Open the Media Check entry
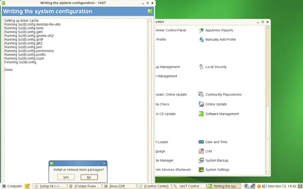303x189 pixels. pos(162,104)
